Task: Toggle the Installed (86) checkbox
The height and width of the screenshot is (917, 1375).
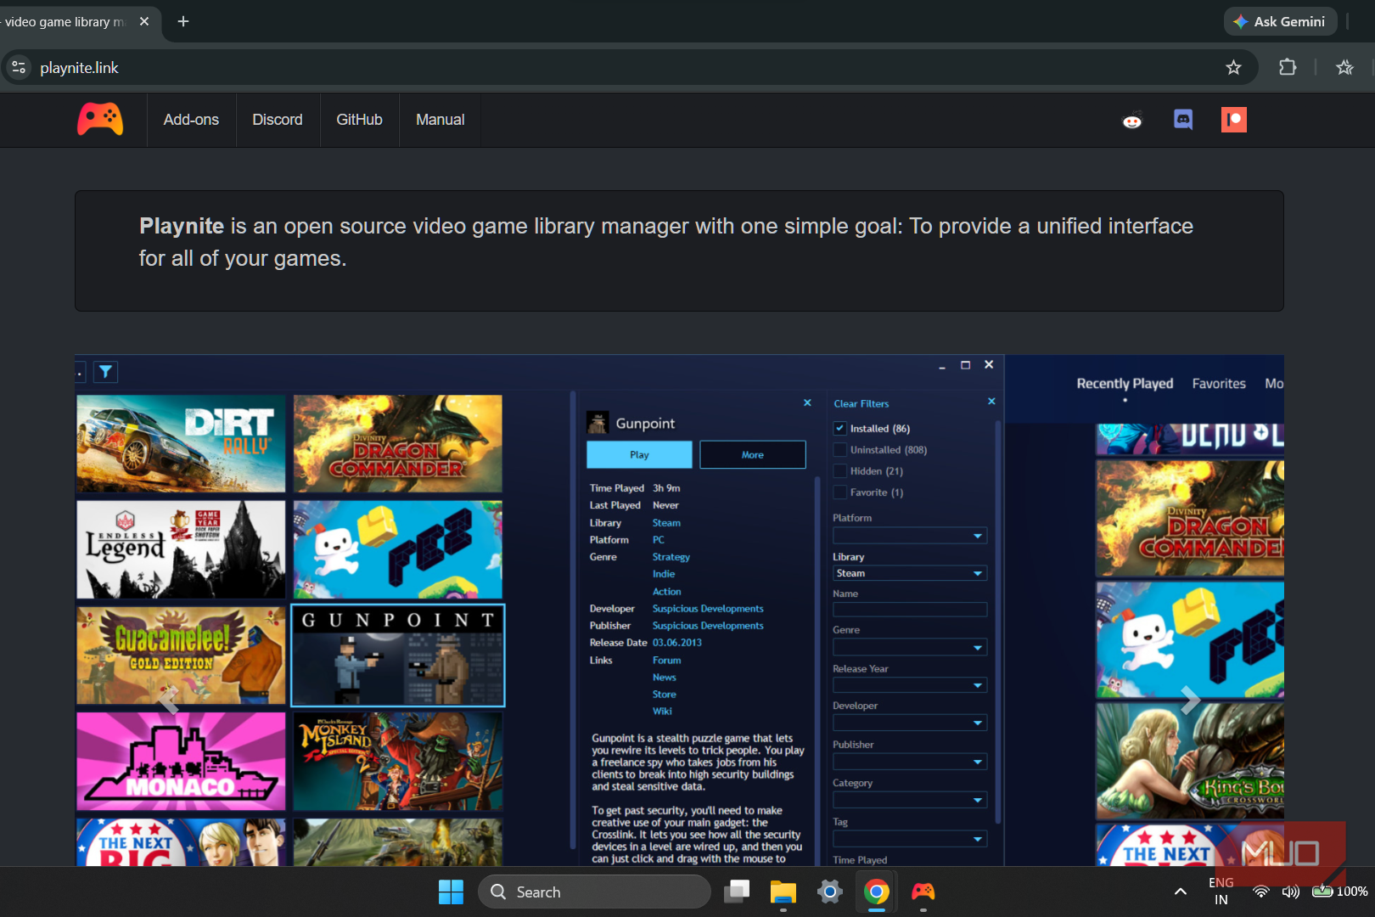Action: [840, 429]
